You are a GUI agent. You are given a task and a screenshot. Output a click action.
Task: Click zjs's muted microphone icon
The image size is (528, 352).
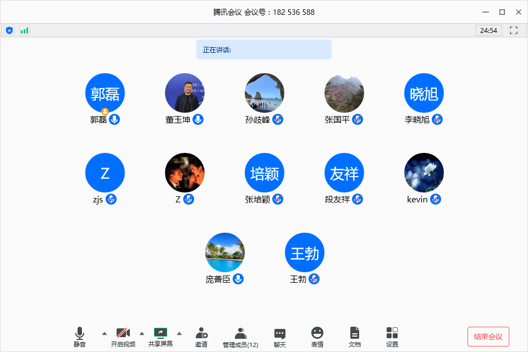point(111,199)
